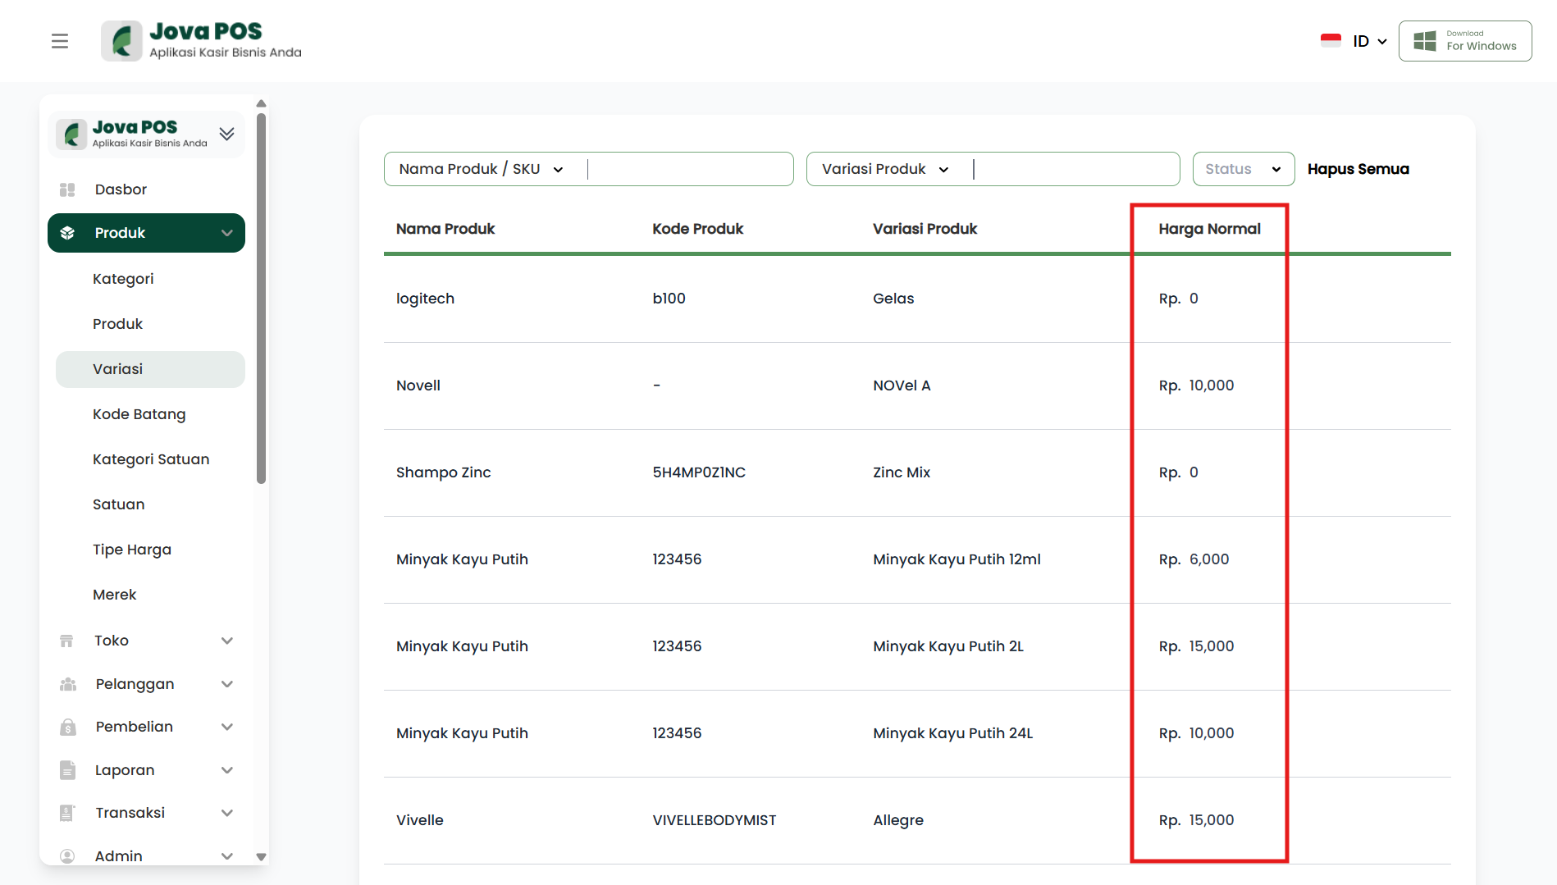Viewport: 1557px width, 885px height.
Task: Click Download For Windows button
Action: point(1465,41)
